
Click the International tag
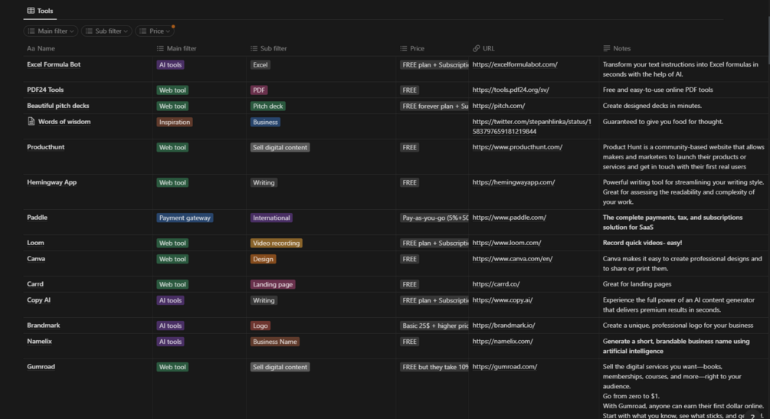(271, 218)
